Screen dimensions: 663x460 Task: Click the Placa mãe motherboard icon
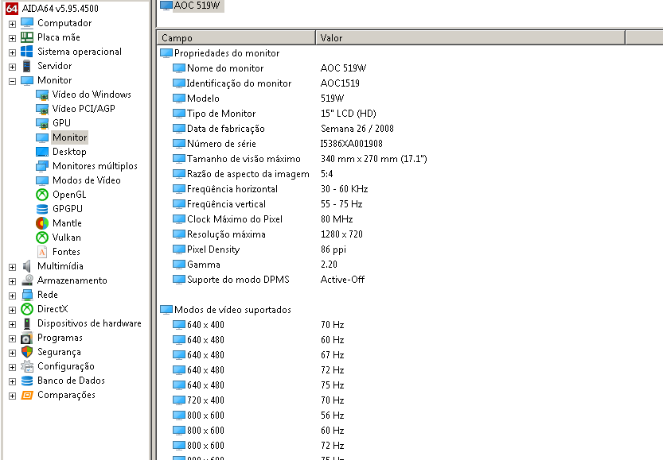(x=27, y=37)
